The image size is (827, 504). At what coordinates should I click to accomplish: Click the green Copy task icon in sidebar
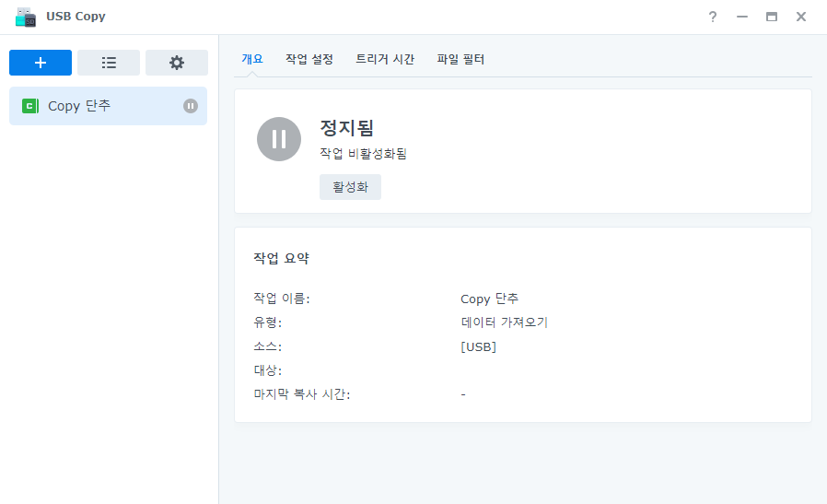pos(30,106)
